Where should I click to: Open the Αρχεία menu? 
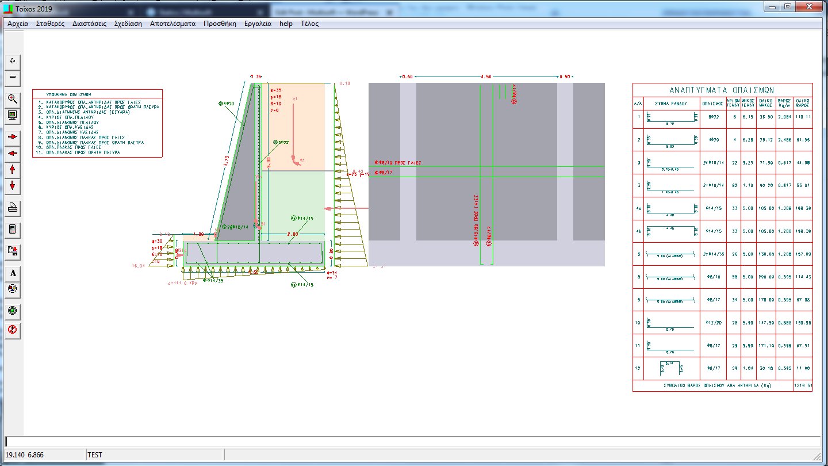17,24
